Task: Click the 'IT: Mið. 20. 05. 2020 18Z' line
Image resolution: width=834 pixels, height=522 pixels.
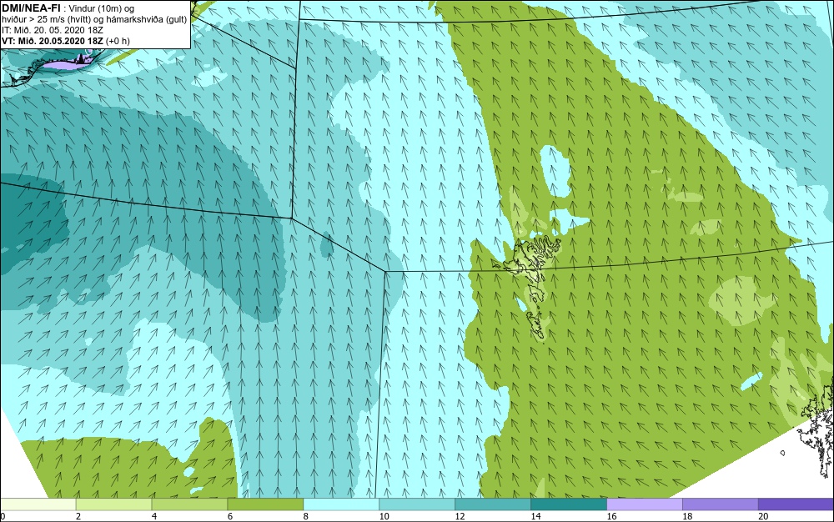Action: click(x=52, y=30)
